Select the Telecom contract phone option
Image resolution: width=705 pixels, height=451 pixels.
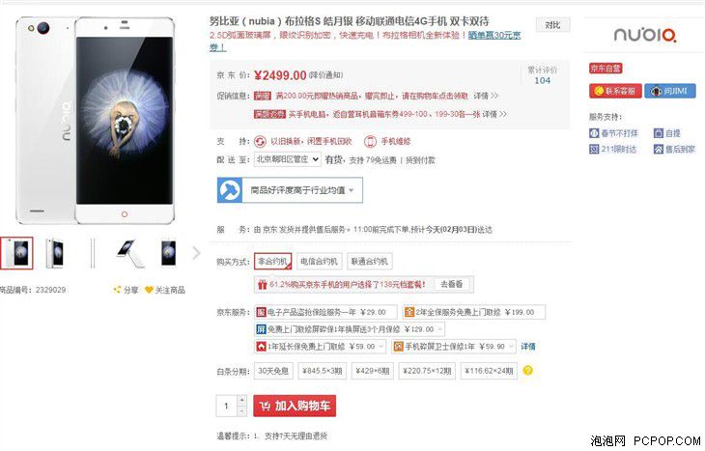coord(320,262)
